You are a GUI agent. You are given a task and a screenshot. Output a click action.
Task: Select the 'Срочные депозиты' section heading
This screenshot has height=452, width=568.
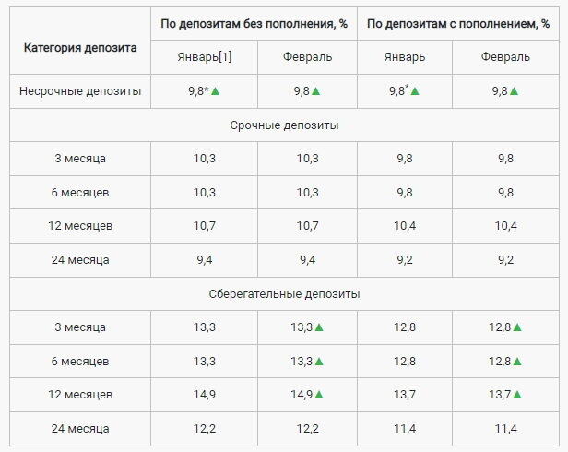283,125
